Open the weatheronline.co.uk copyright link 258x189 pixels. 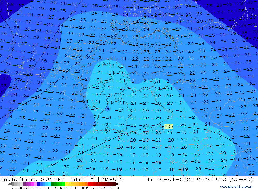[x=236, y=187]
